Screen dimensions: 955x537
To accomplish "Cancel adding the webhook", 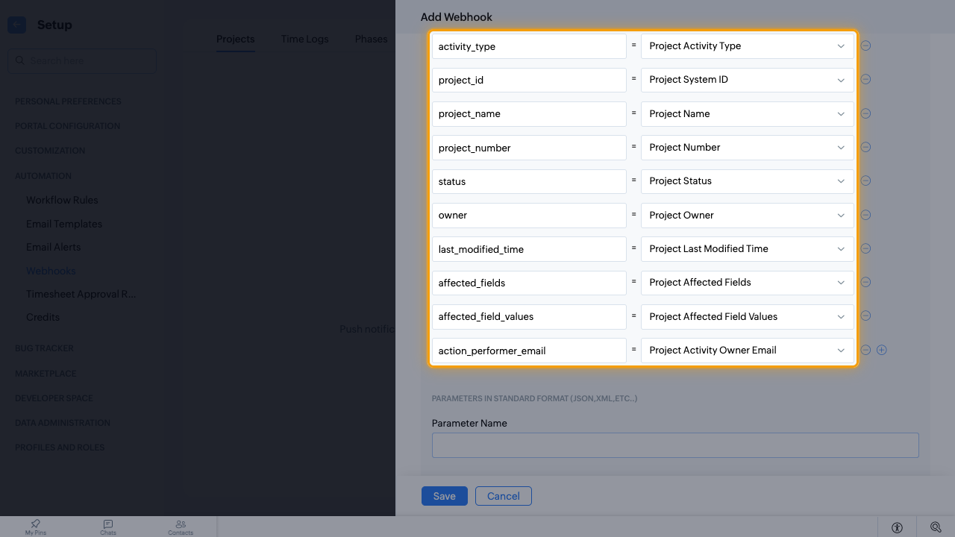I will click(504, 496).
